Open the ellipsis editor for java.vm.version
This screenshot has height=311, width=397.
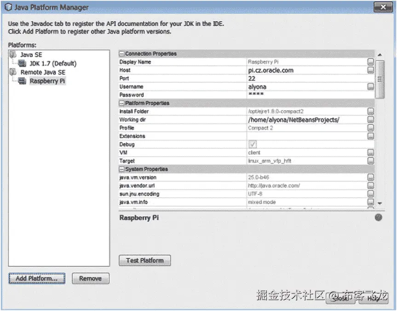pyautogui.click(x=372, y=177)
